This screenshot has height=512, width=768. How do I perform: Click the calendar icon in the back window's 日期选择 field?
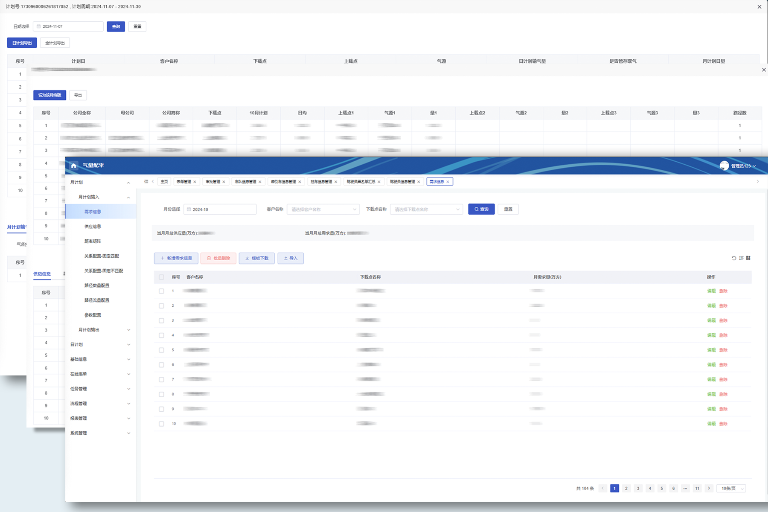pyautogui.click(x=38, y=26)
